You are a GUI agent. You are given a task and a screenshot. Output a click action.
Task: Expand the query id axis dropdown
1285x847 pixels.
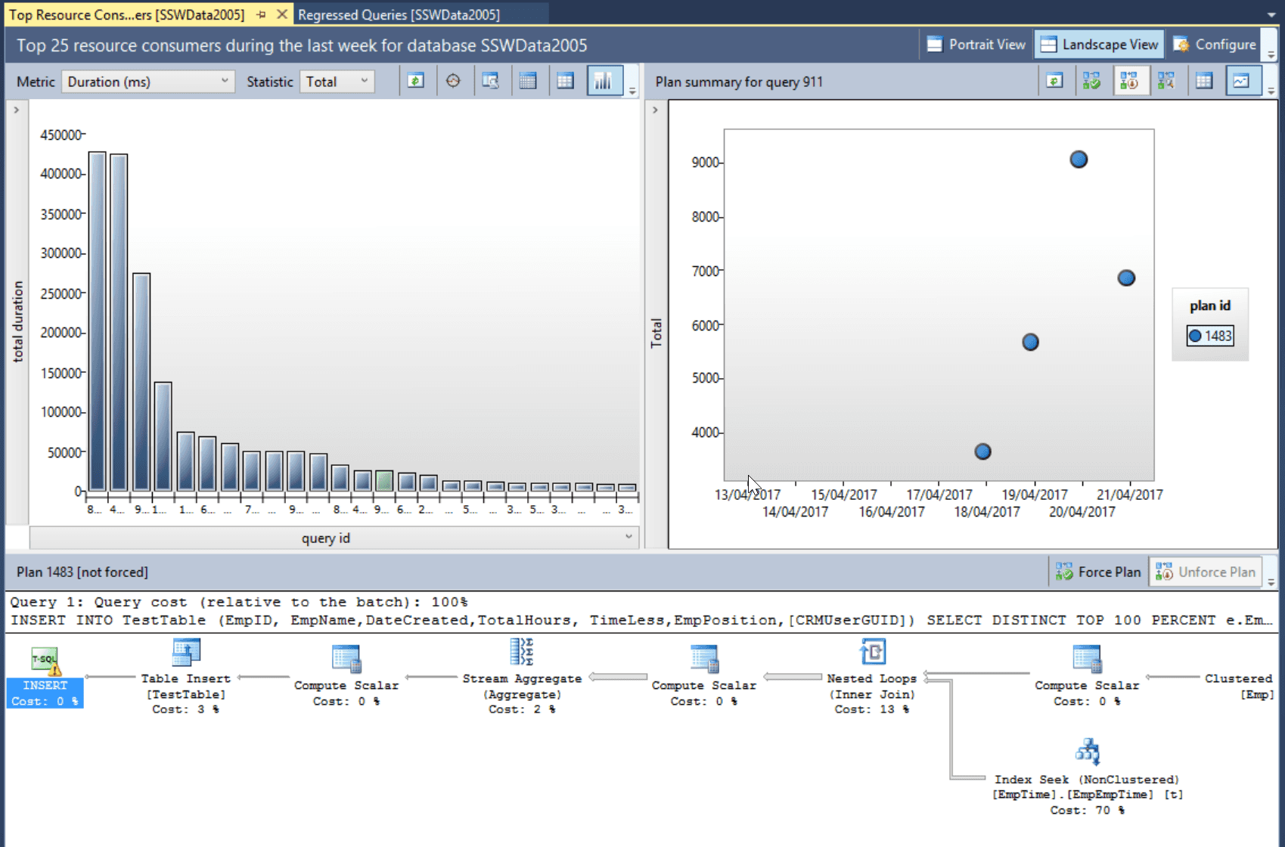[628, 537]
